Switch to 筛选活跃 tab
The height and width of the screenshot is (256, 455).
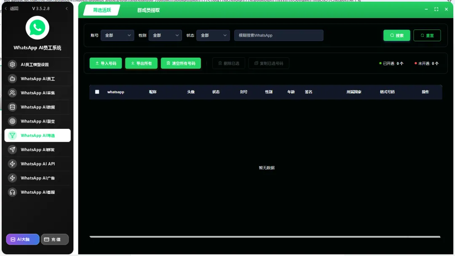pyautogui.click(x=102, y=10)
